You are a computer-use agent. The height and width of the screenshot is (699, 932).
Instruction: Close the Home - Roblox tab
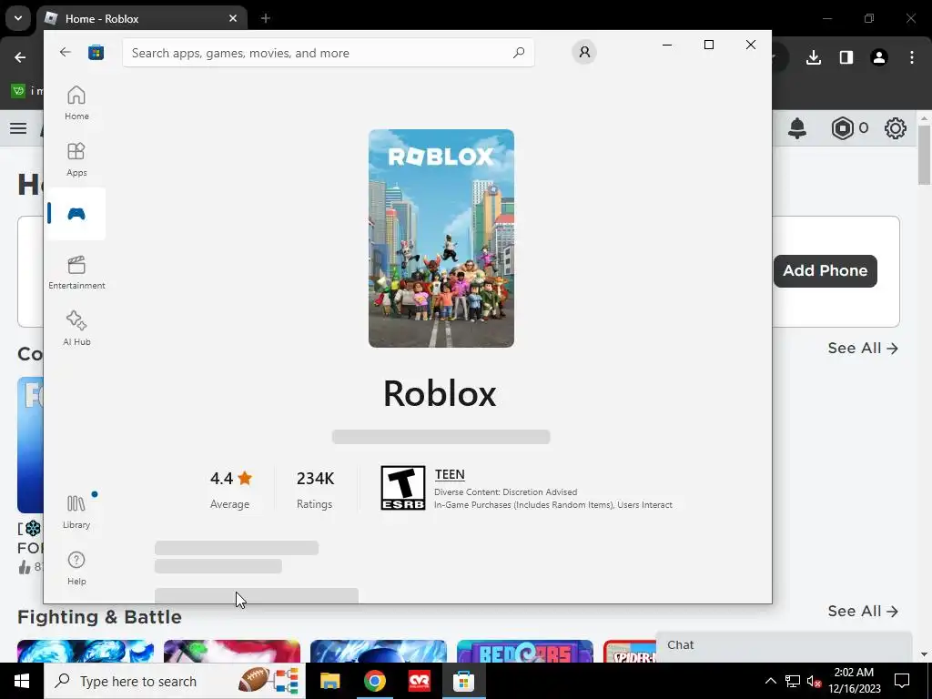[233, 19]
